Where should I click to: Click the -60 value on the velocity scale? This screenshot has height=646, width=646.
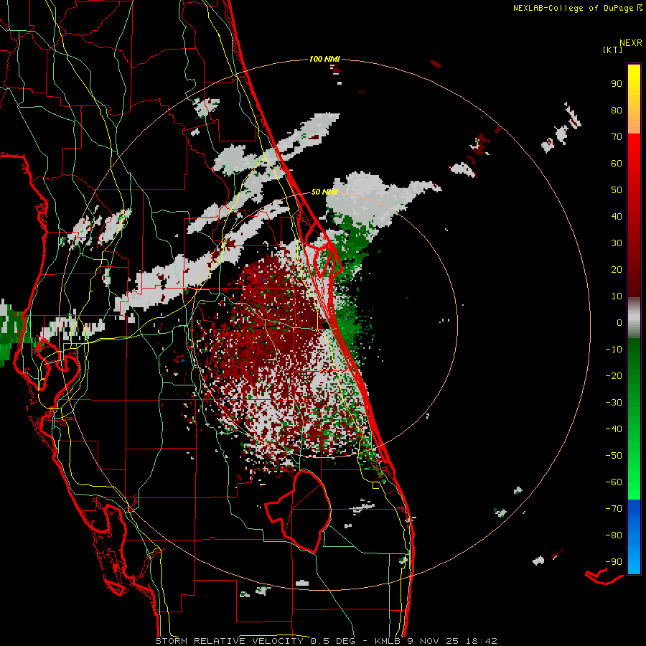[x=614, y=482]
